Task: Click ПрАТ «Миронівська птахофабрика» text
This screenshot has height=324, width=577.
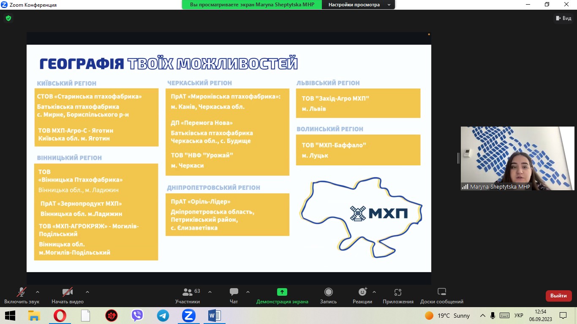Action: [x=226, y=96]
